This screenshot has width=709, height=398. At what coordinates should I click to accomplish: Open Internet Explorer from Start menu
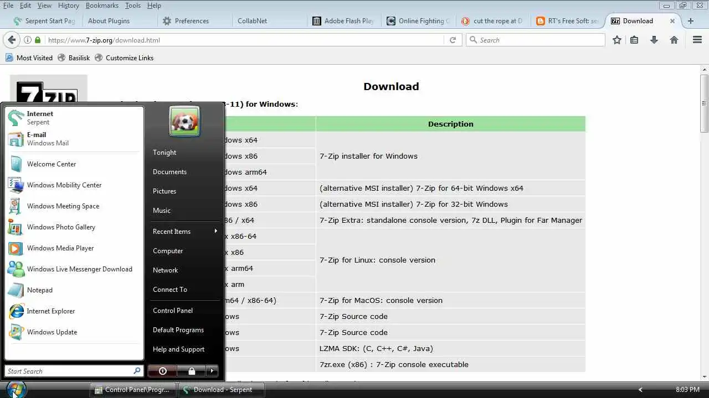tap(74, 311)
